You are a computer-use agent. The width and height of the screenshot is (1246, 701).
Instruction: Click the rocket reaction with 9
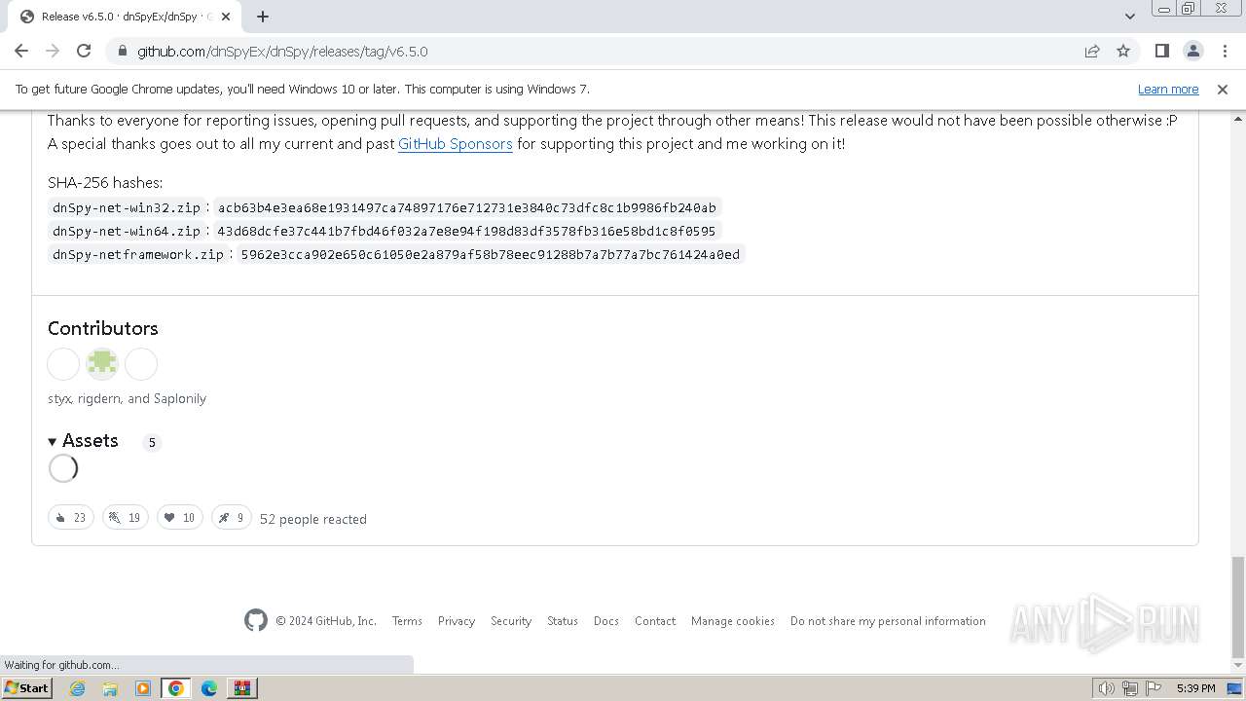(232, 517)
